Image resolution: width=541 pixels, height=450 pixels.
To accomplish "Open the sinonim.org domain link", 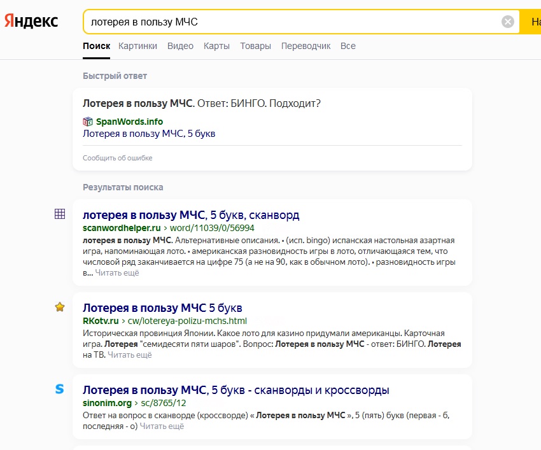I will click(x=107, y=403).
